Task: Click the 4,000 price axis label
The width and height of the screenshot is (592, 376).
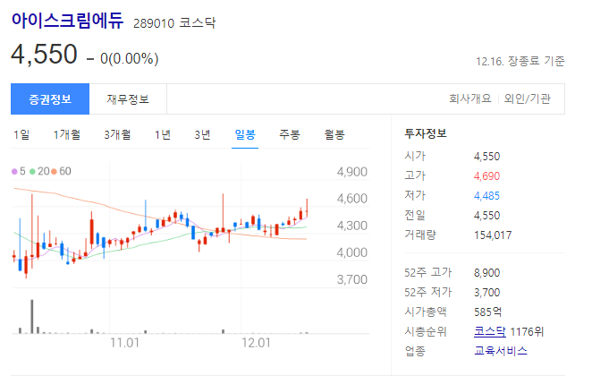Action: click(351, 252)
